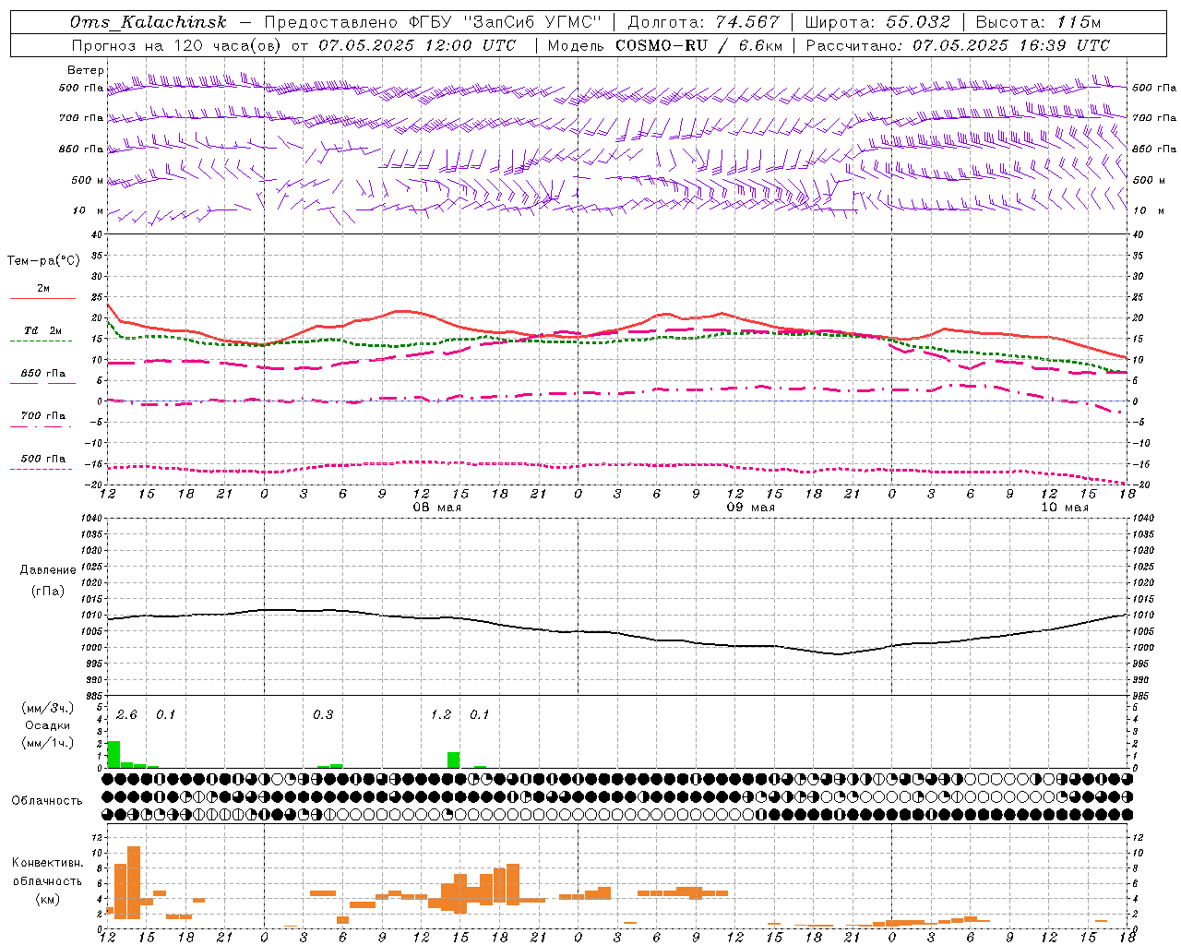Click the green dotted "Td 2м" legend line
The height and width of the screenshot is (945, 1181).
pyautogui.click(x=42, y=341)
